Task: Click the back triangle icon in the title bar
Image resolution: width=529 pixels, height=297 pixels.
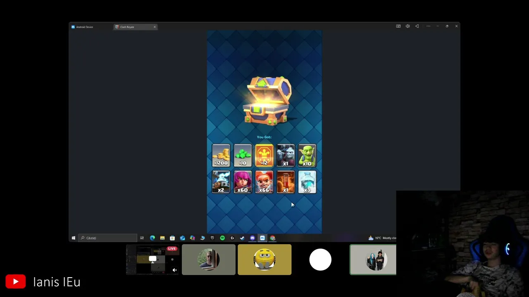Action: [x=417, y=26]
